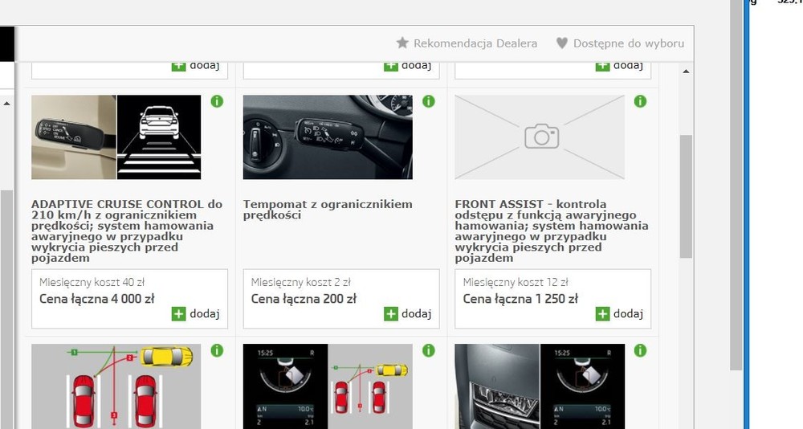Click the heart icon for Dostępne do wyboru

point(562,43)
